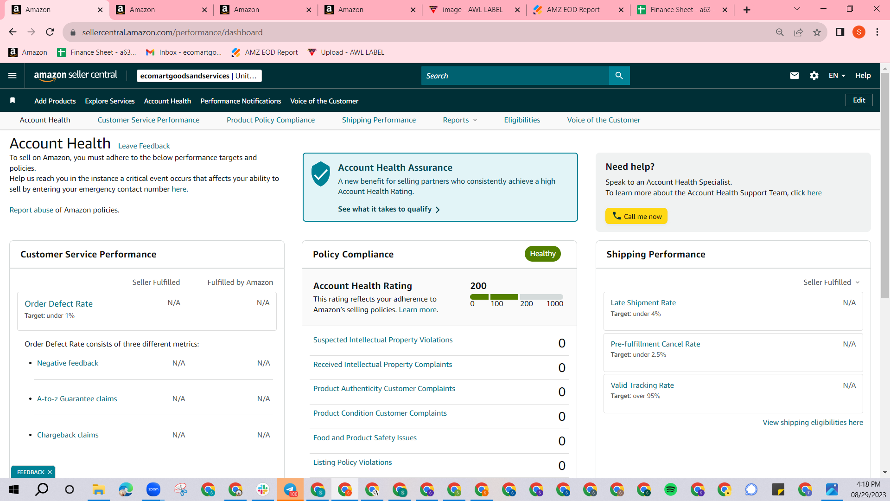
Task: Open the Shipping Performance sub-tab
Action: point(379,120)
